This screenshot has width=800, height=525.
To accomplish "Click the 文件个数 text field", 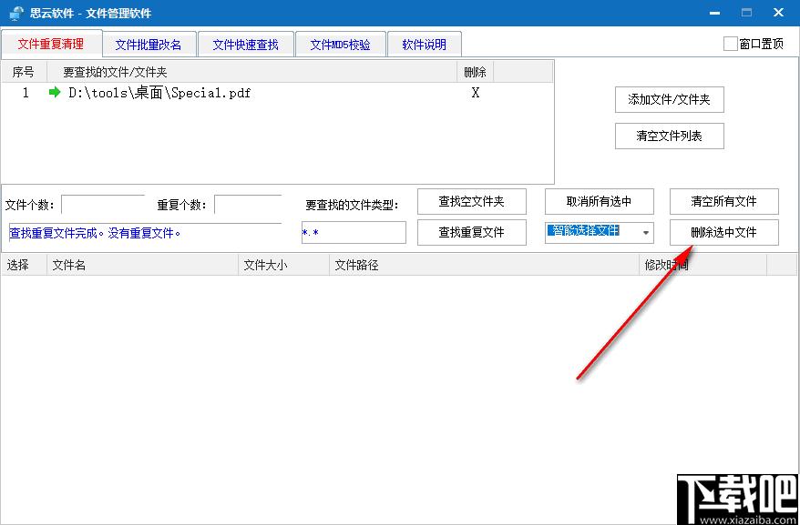I will tap(102, 205).
